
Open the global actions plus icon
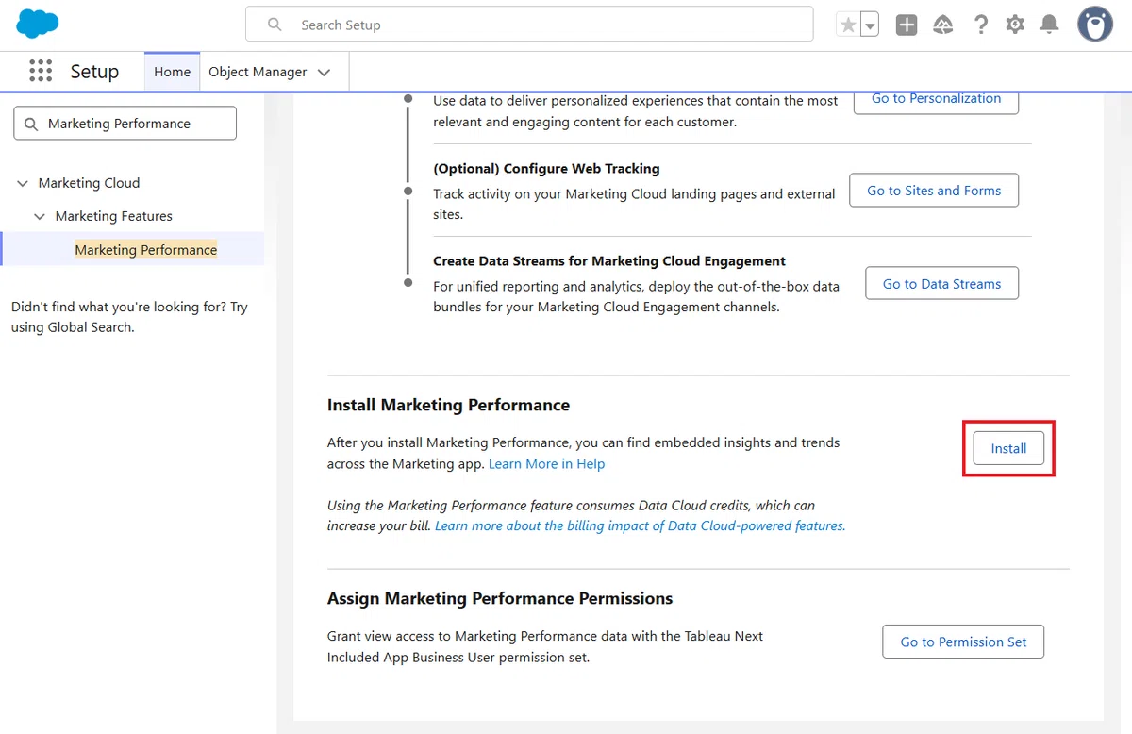tap(907, 25)
